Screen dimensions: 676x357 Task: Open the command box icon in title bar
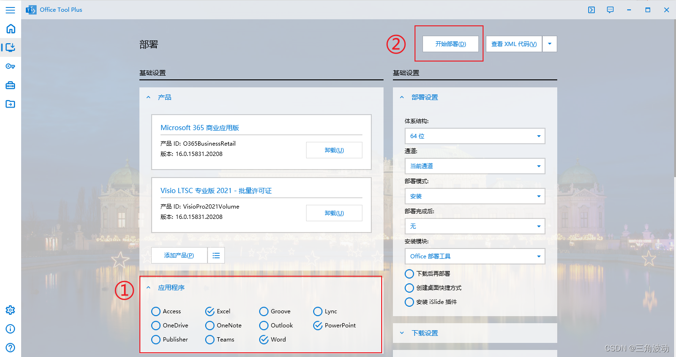[591, 10]
